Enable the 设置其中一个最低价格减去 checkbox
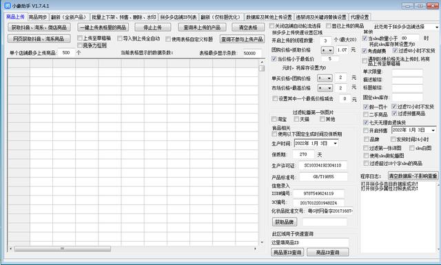 point(275,98)
